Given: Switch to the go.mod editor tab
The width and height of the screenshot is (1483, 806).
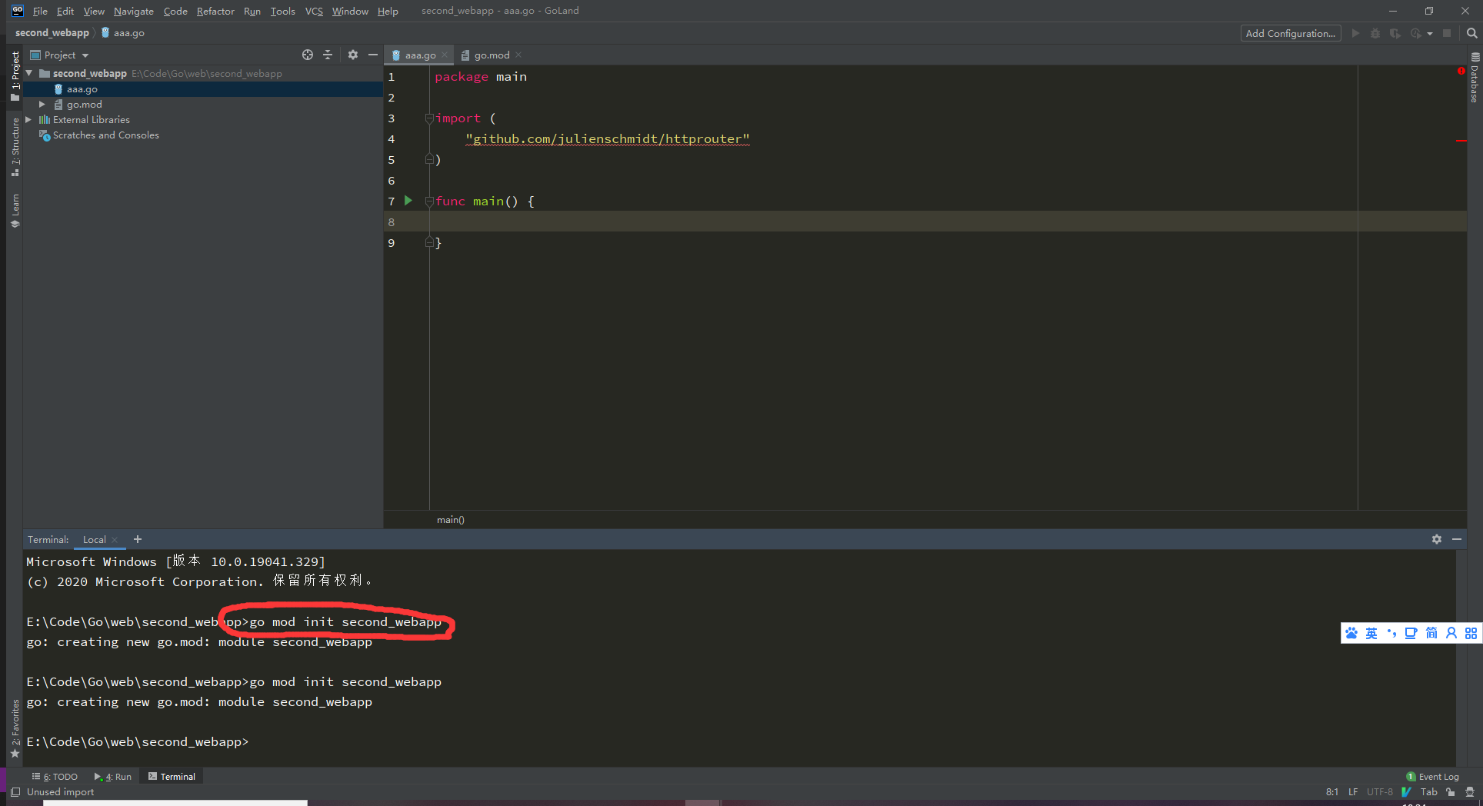Looking at the screenshot, I should (x=491, y=55).
